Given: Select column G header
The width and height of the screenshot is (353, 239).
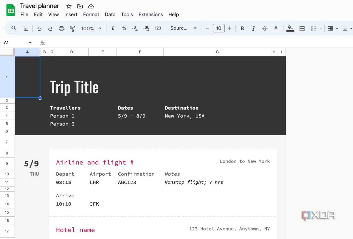Looking at the screenshot, I should [x=217, y=52].
